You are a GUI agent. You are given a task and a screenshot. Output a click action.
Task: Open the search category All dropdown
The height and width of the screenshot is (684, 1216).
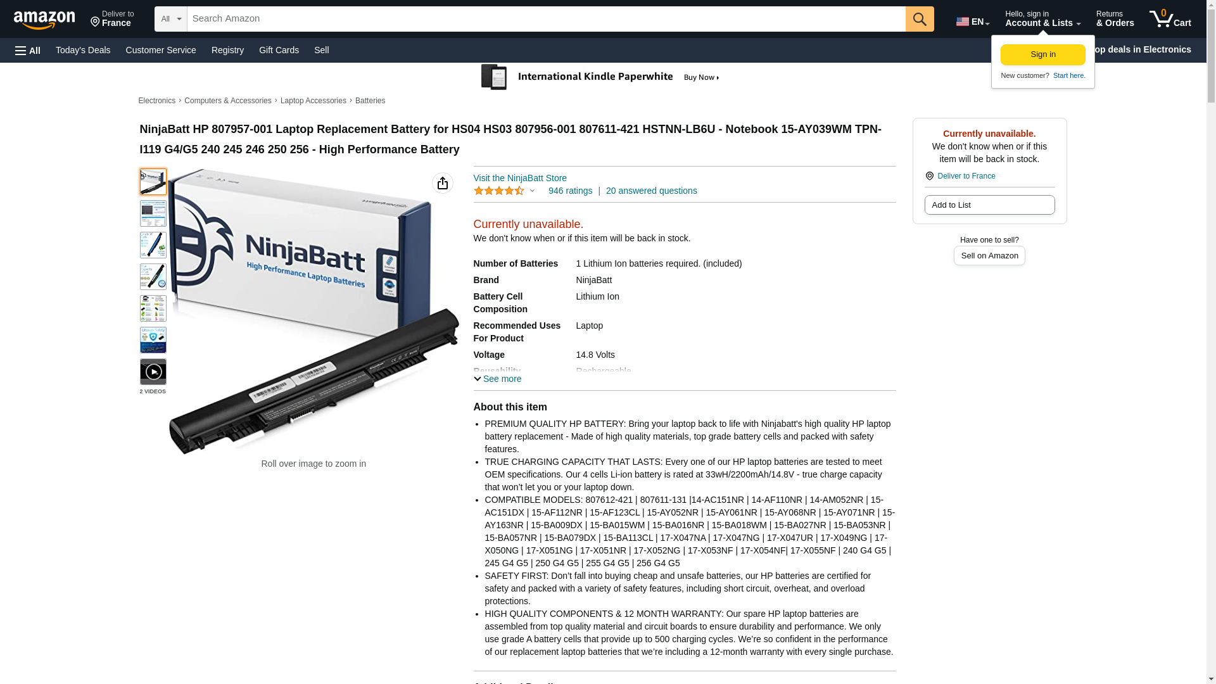[171, 19]
